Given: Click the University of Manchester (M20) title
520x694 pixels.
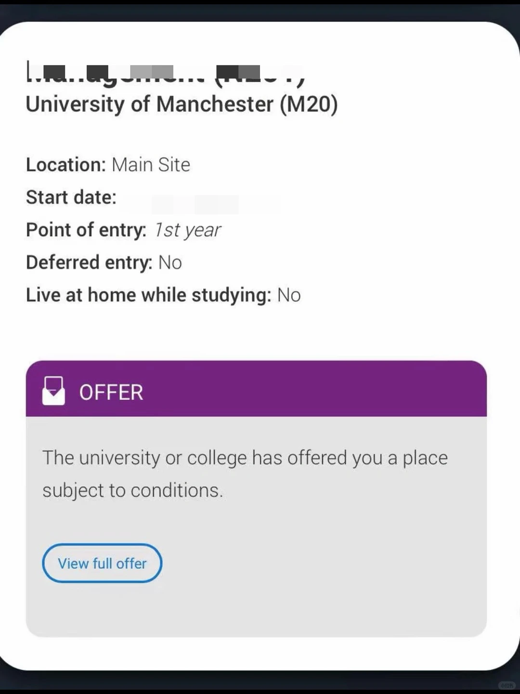Looking at the screenshot, I should coord(182,105).
